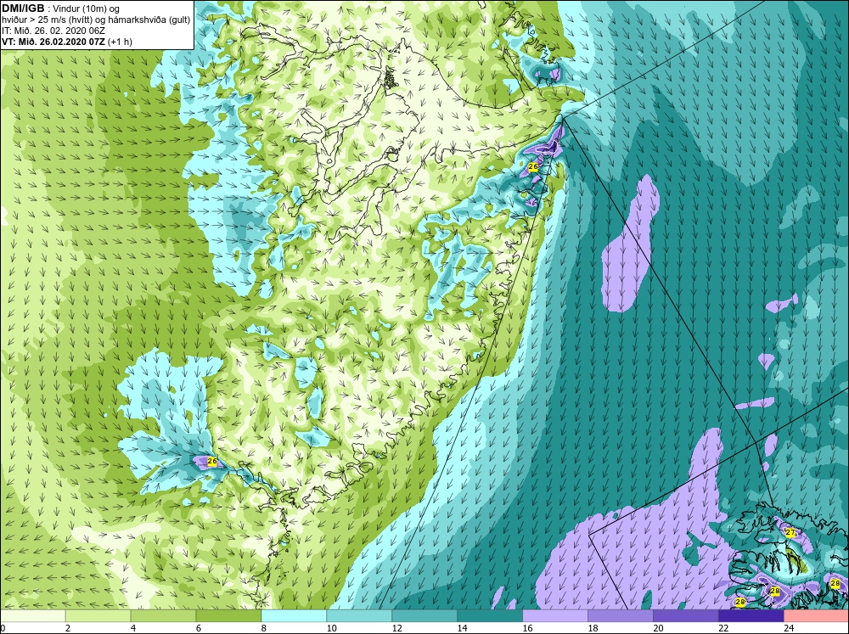
Task: Click the 'Vindur (10m) og' header text
Action: click(x=87, y=9)
